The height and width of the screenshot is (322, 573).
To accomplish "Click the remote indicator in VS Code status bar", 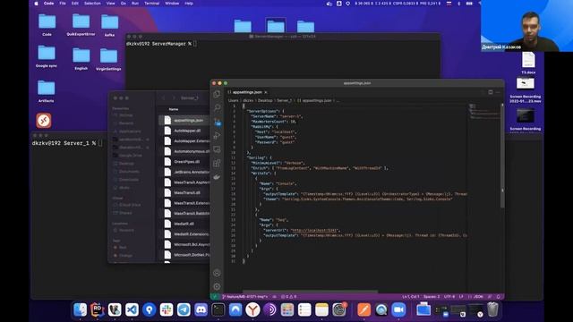I will (215, 297).
